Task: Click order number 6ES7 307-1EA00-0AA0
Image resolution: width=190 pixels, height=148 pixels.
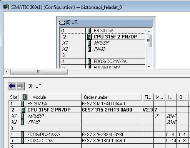Action: 103,103
